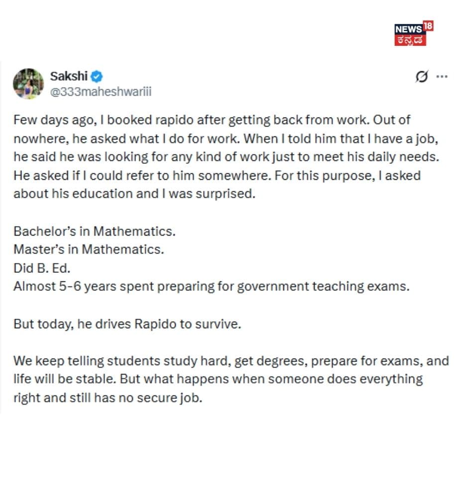The image size is (460, 498).
Task: Click the News18 Kannada logo
Action: [413, 33]
